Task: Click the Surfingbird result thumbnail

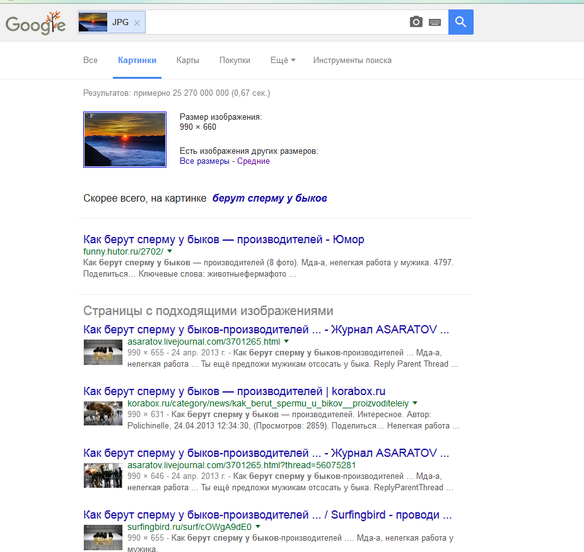Action: click(x=103, y=538)
